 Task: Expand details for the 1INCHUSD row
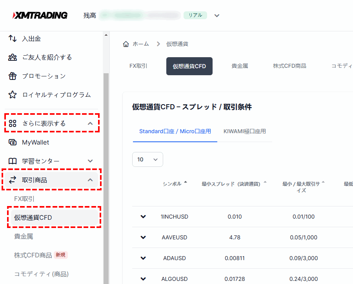pyautogui.click(x=143, y=217)
